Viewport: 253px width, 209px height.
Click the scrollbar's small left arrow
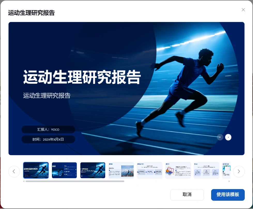tap(24, 181)
